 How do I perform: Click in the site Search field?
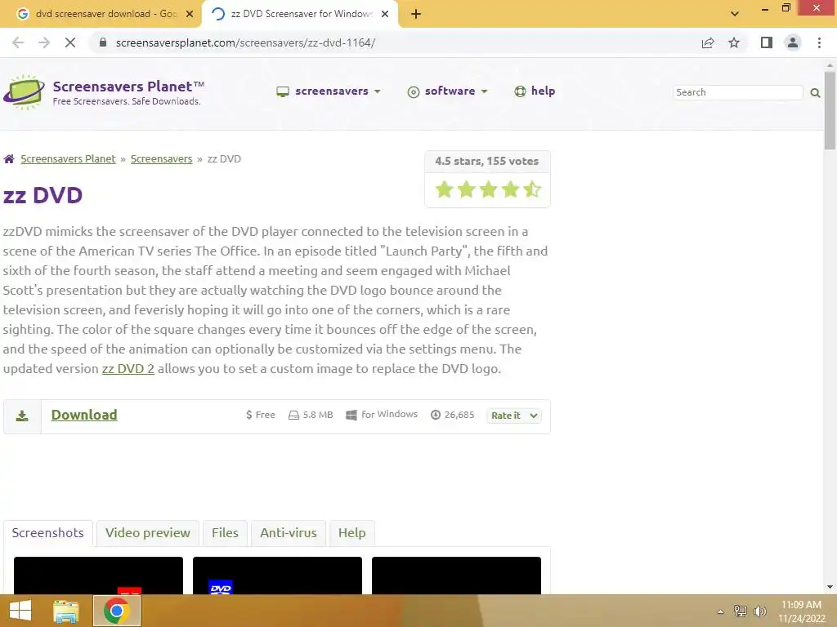tap(738, 93)
